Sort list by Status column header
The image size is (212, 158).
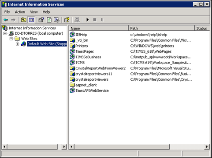point(202,28)
